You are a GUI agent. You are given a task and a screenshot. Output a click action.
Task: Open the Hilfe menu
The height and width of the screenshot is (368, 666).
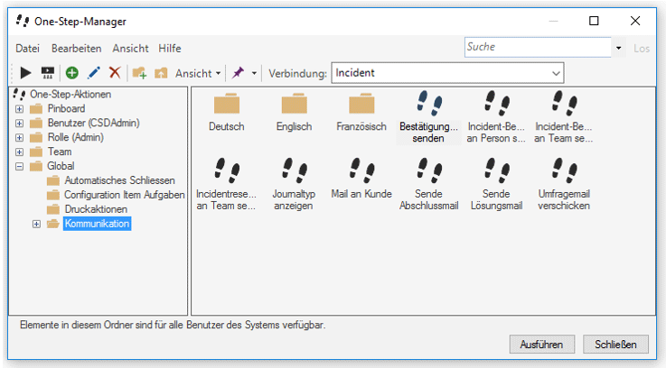point(170,49)
